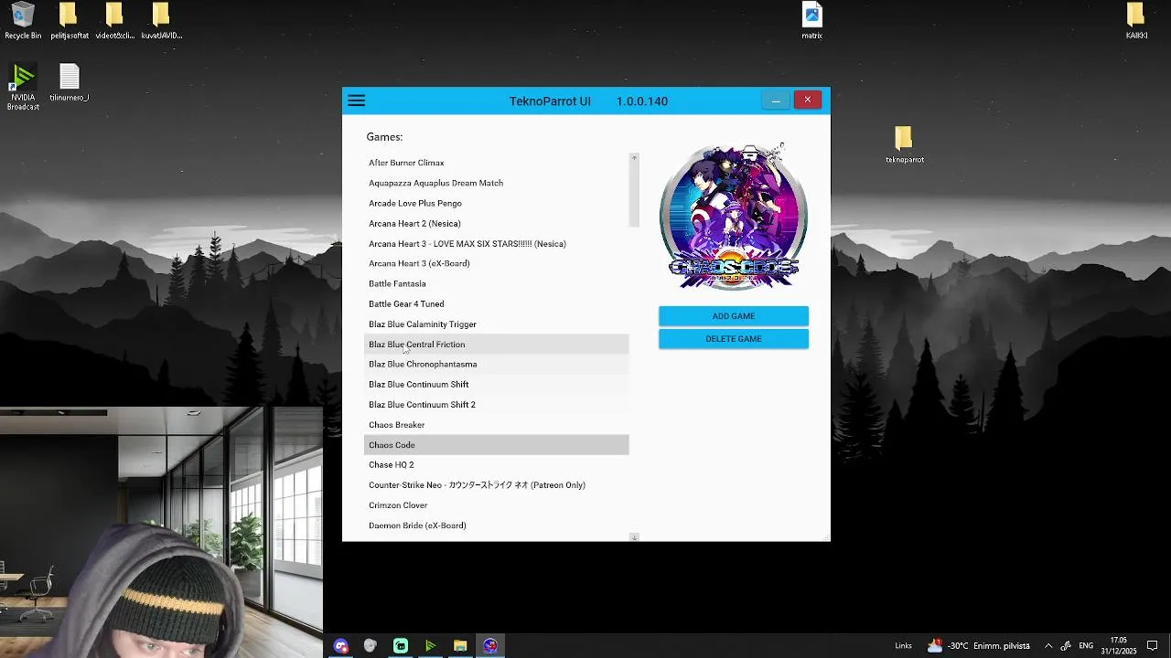Open the first purple taskbar app icon
The width and height of the screenshot is (1171, 658).
pos(341,646)
